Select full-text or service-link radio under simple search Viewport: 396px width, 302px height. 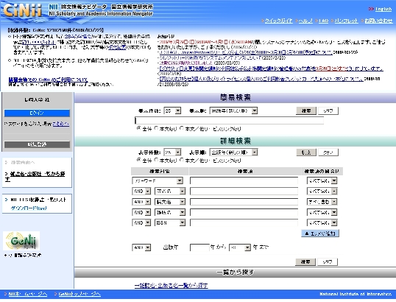tap(182, 128)
